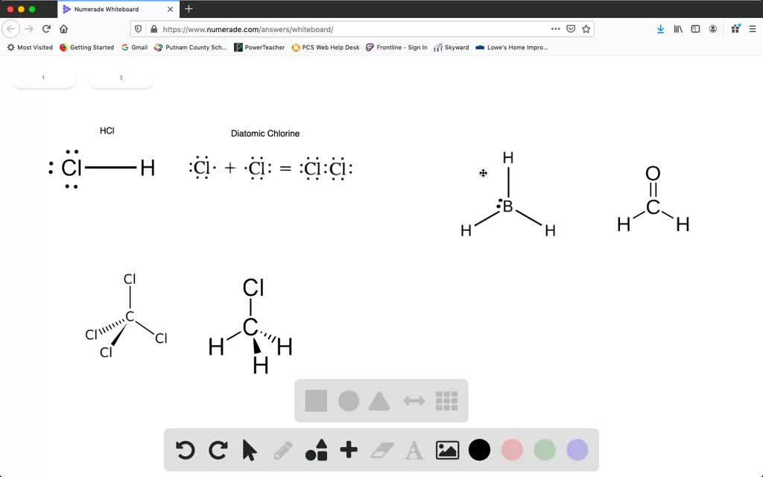Select the eraser tool

381,450
